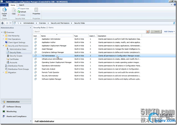The width and height of the screenshot is (177, 125).
Task: Clear search with the red X button
Action: pyautogui.click(x=148, y=32)
